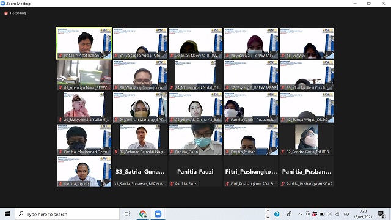Select the PANITIA Atlet Bahari video tile
Viewport: 391px width, 220px height.
click(x=84, y=43)
